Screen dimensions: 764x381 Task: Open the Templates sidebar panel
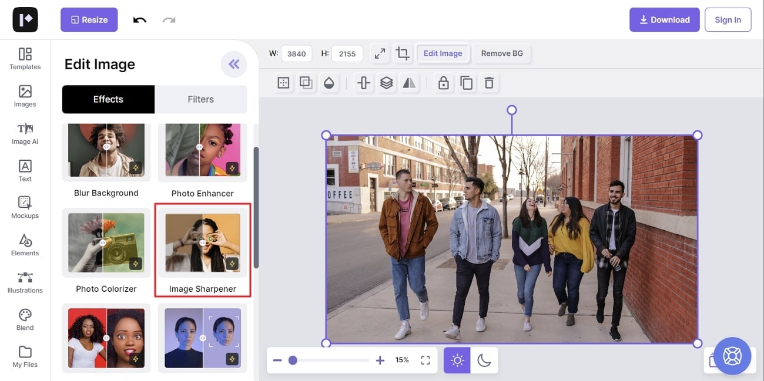[25, 59]
